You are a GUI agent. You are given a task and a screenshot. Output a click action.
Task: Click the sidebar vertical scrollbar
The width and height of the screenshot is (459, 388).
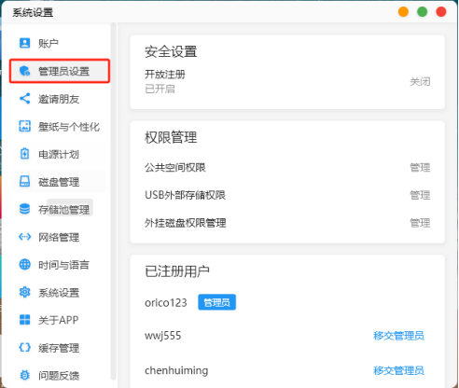pyautogui.click(x=114, y=201)
